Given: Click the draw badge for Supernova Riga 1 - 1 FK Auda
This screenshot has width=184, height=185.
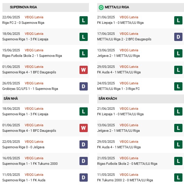Looking at the screenshot, I should (83, 178).
